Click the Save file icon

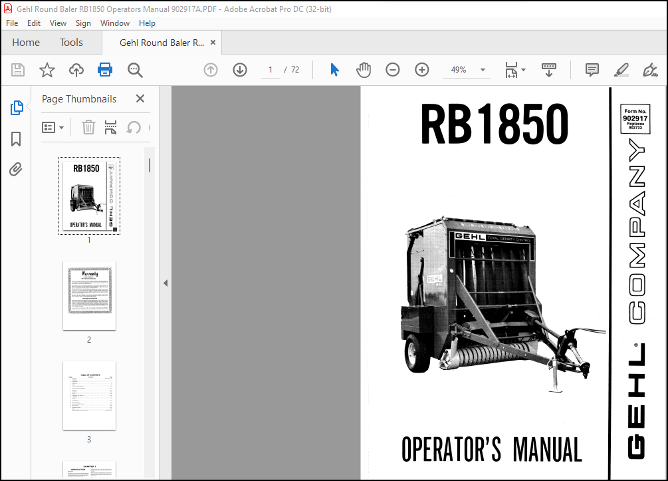coord(18,69)
